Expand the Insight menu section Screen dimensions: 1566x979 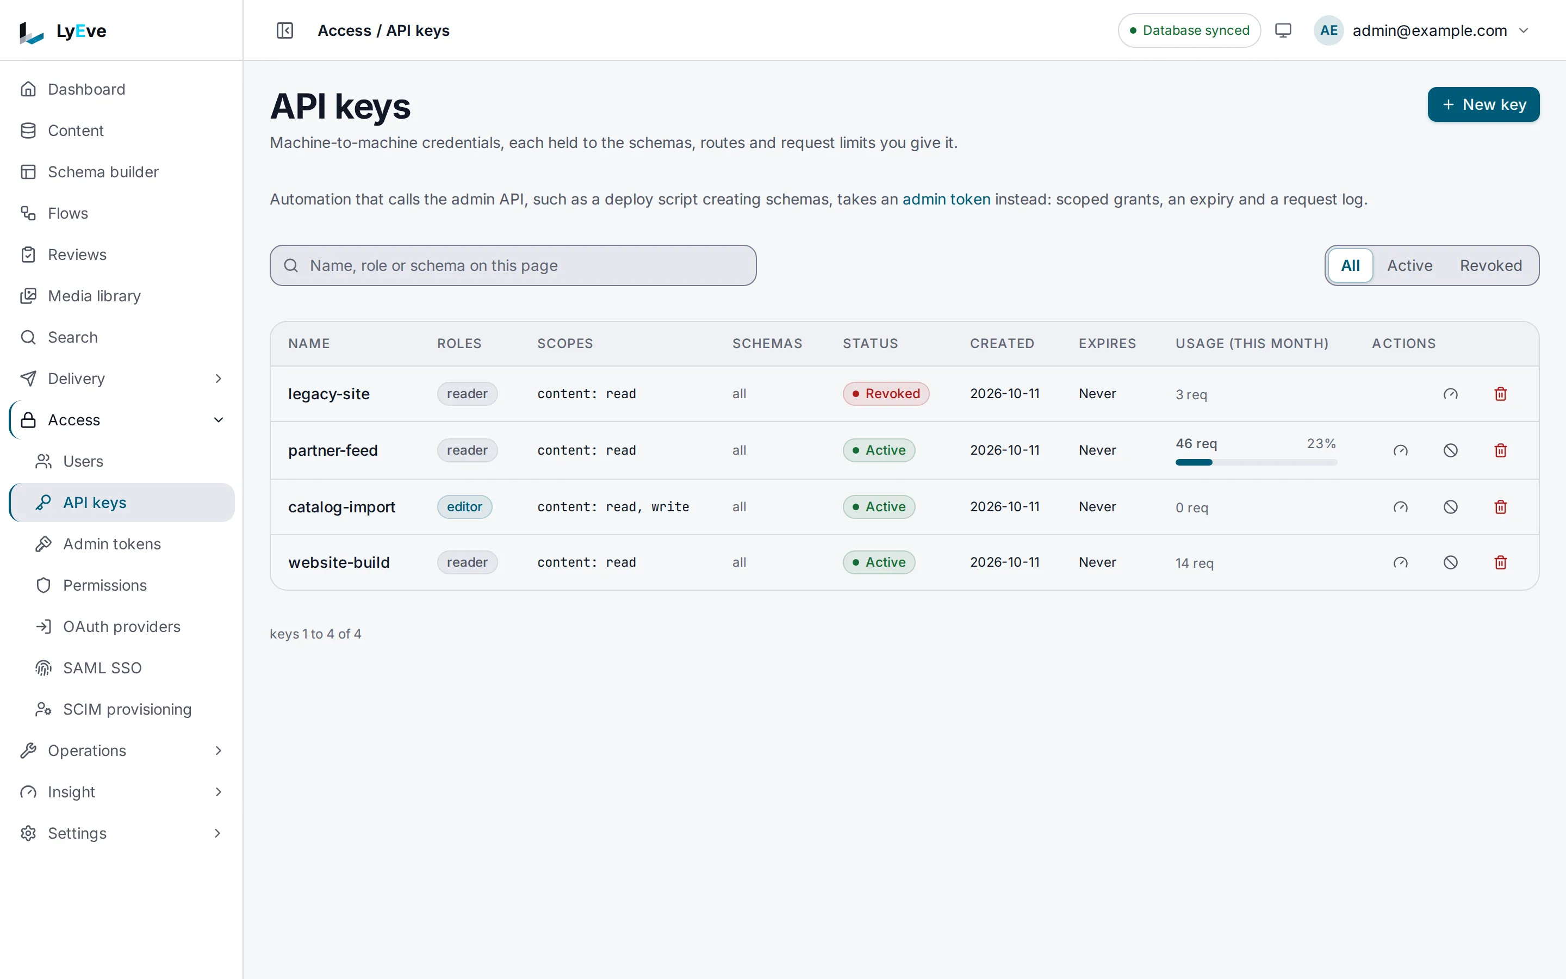122,792
